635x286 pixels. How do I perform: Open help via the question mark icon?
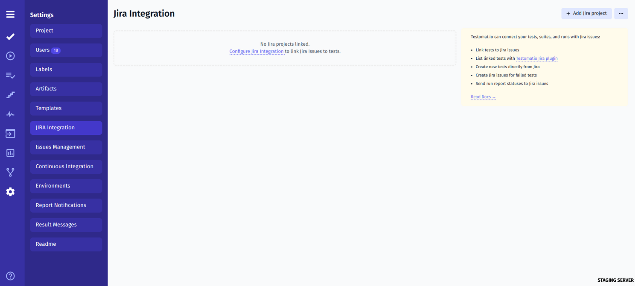tap(10, 276)
